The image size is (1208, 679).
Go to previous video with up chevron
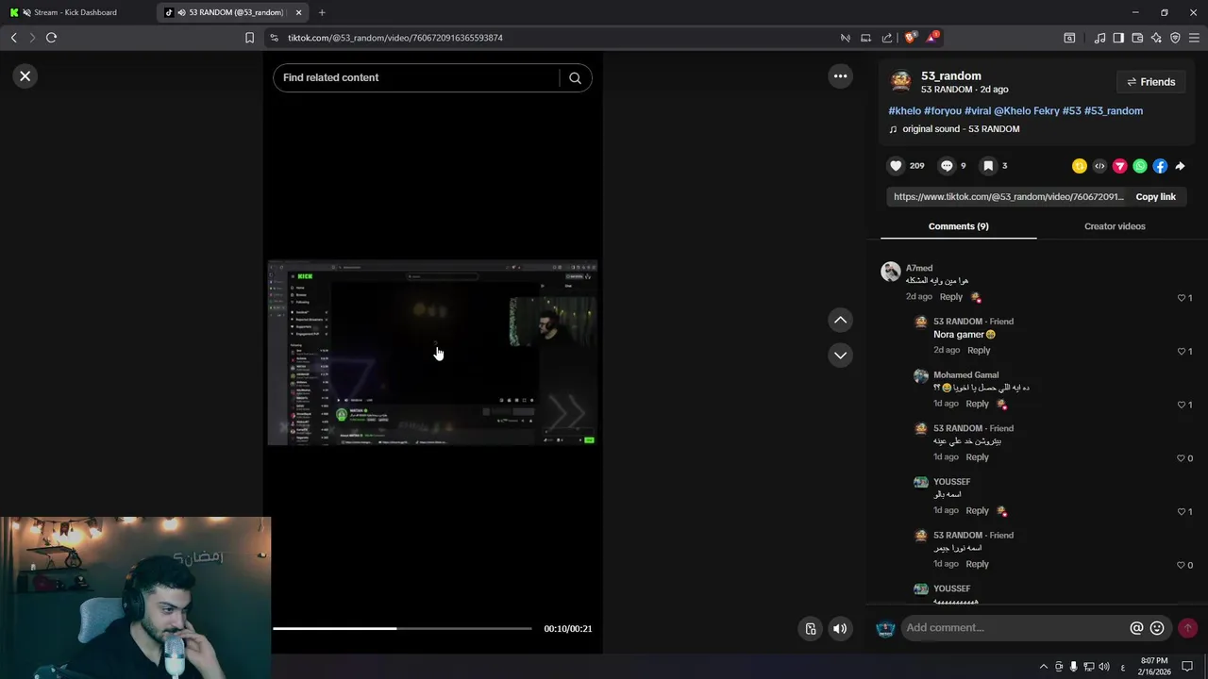[840, 321]
